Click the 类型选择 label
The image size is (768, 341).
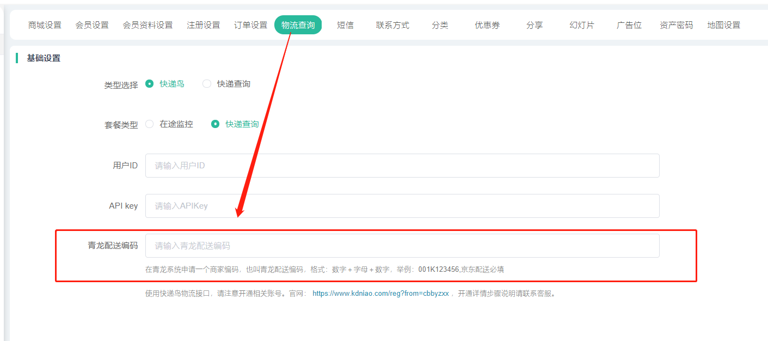[x=121, y=85]
